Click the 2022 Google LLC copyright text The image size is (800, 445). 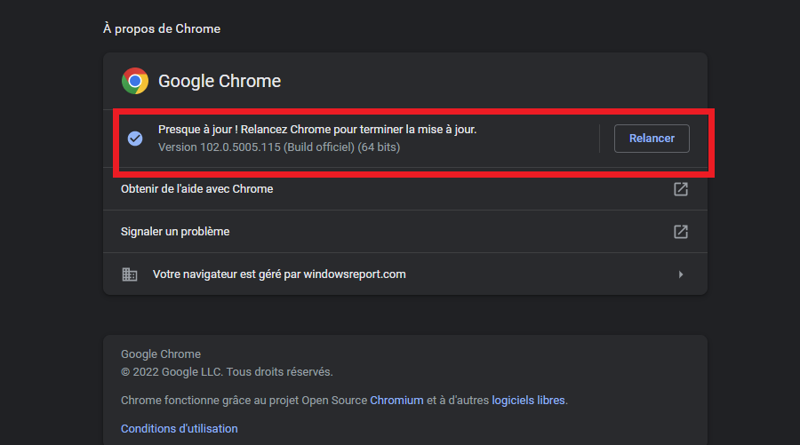[227, 372]
